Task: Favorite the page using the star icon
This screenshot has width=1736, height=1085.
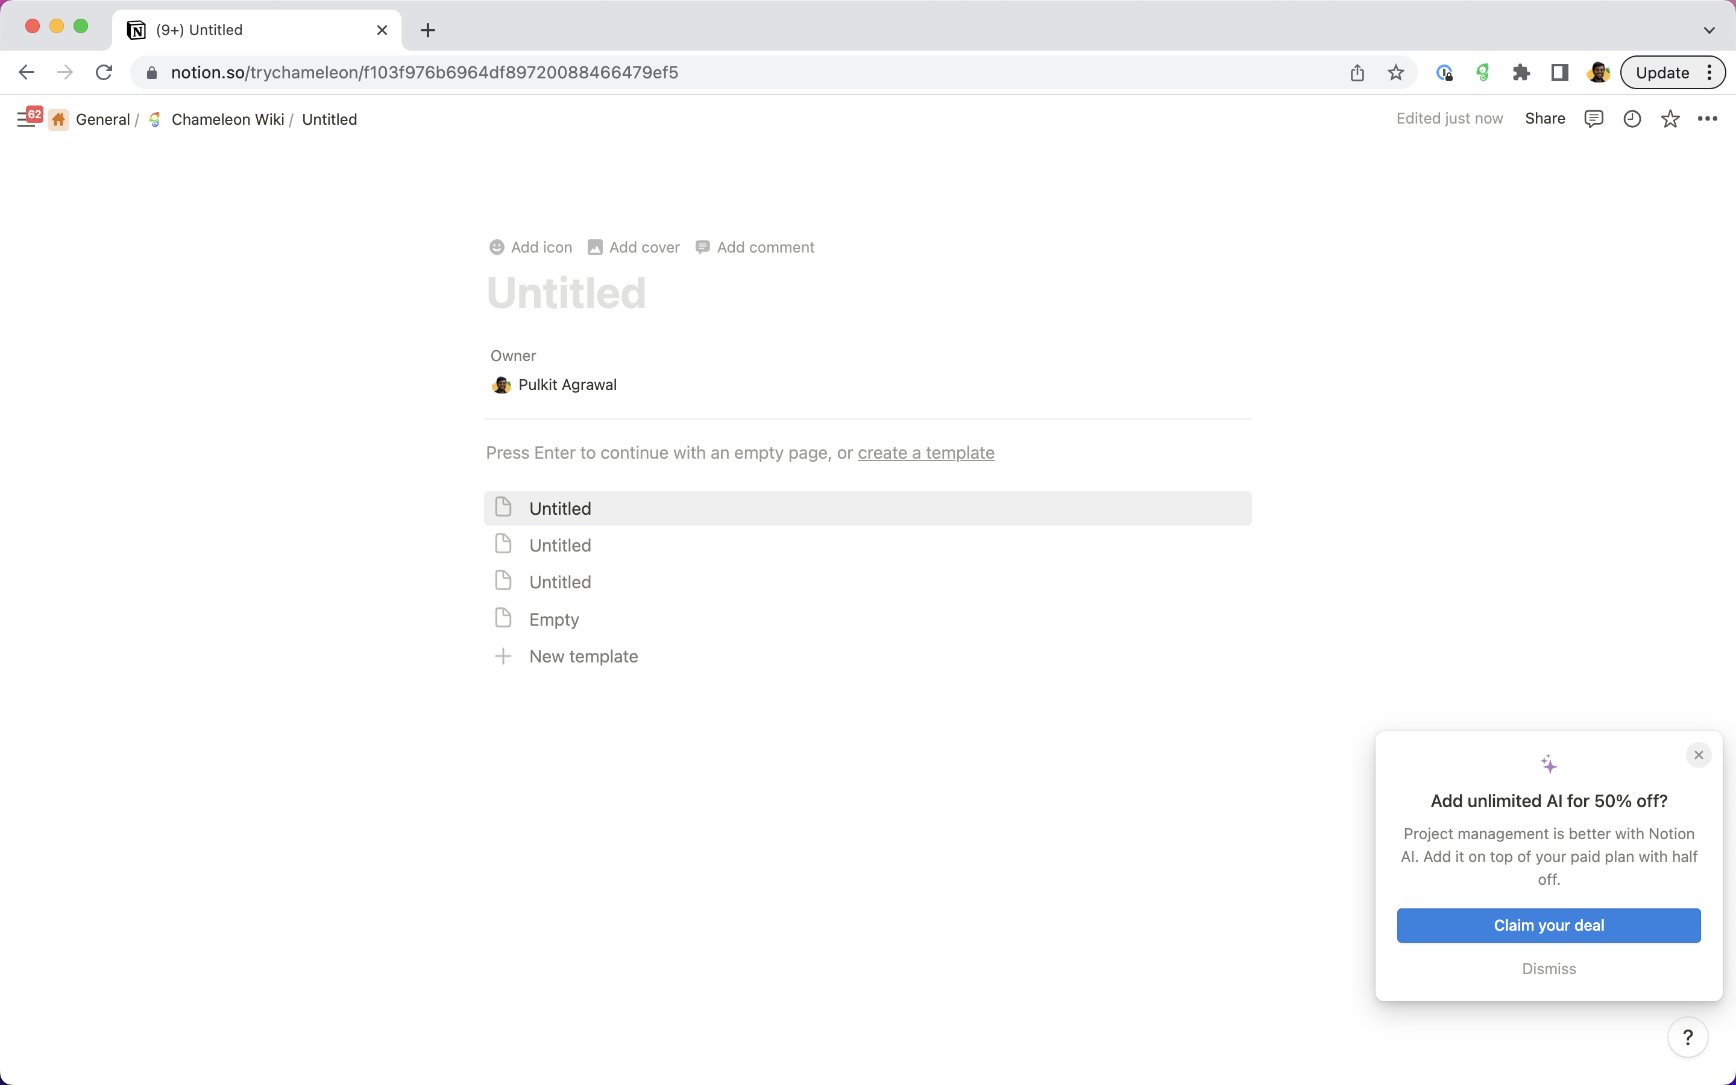Action: click(1670, 118)
